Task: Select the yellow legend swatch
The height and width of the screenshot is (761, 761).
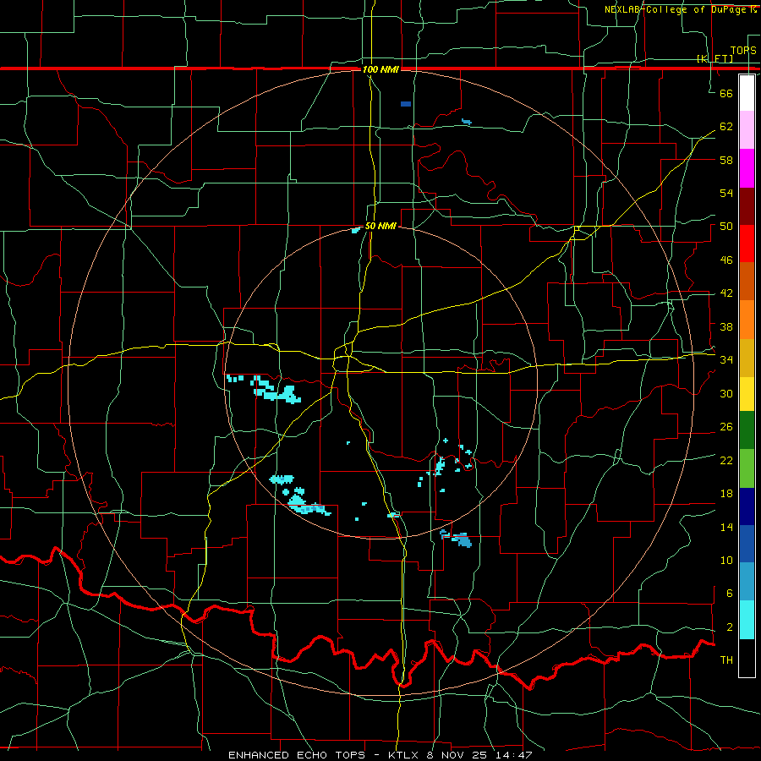Action: coord(747,393)
